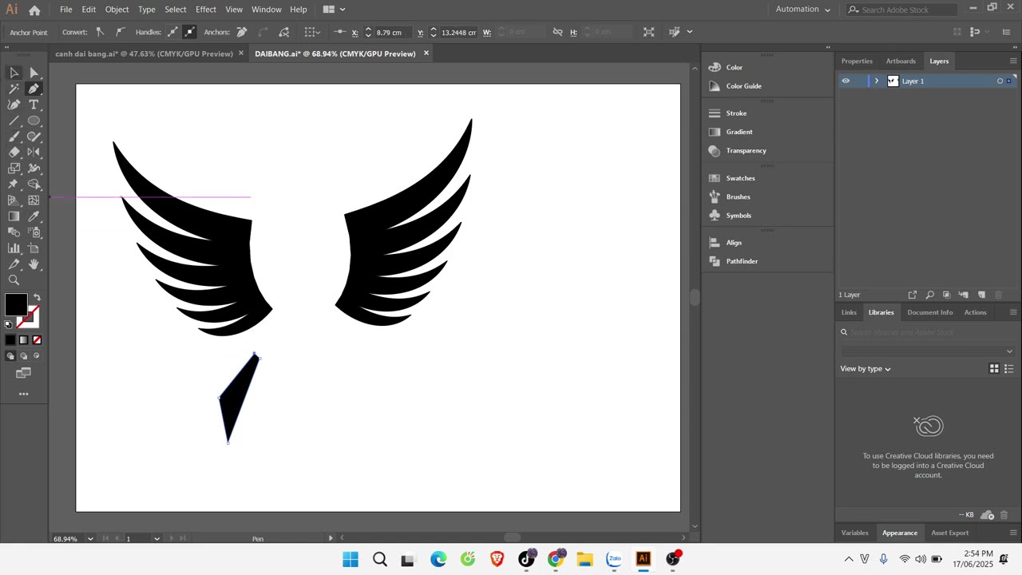
Task: Switch to the Properties tab
Action: pos(857,61)
